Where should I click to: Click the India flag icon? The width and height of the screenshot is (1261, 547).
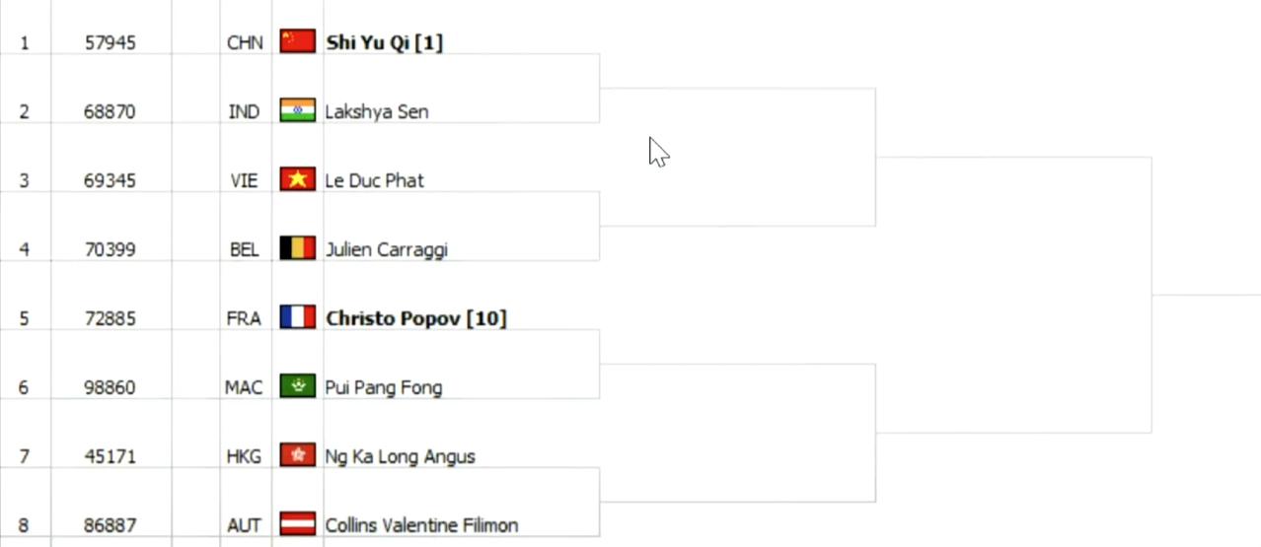coord(297,110)
